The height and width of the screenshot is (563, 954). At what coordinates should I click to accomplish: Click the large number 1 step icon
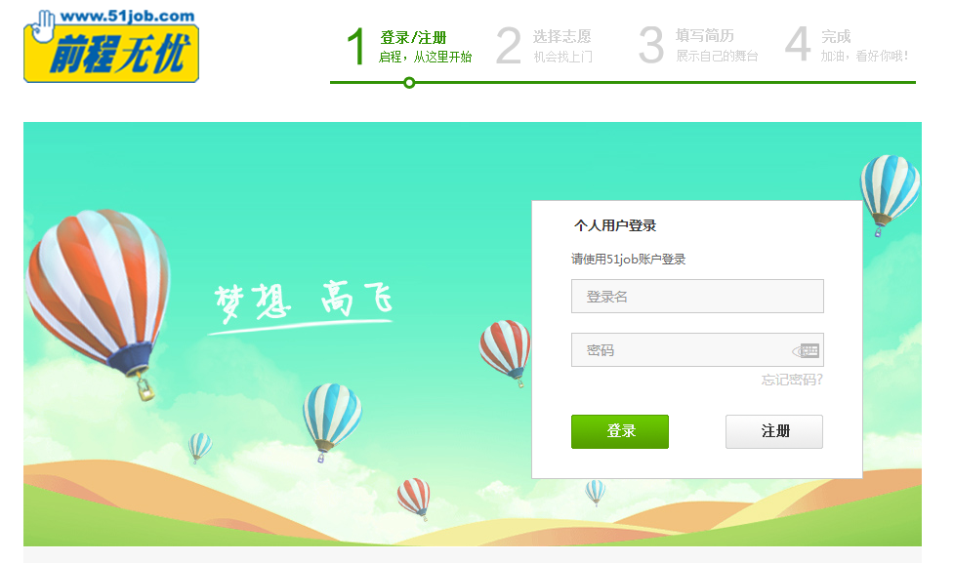[x=356, y=46]
